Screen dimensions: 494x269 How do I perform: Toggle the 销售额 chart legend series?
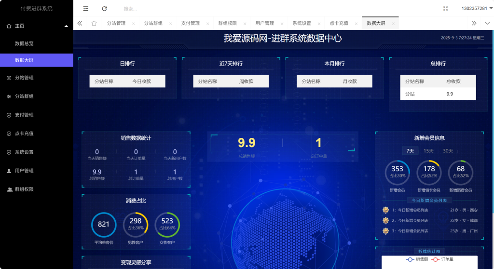[417, 259]
